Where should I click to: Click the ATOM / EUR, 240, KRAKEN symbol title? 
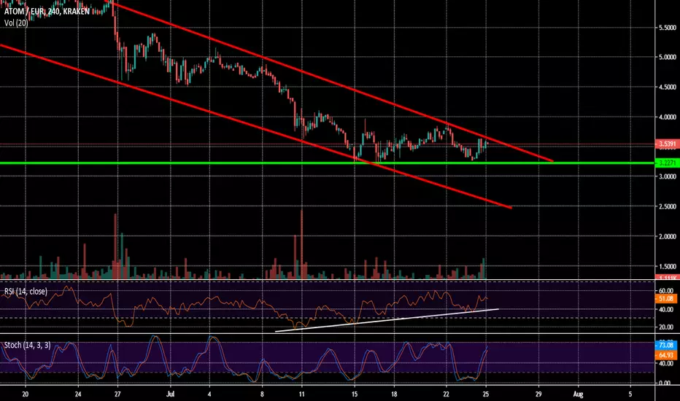tap(47, 11)
